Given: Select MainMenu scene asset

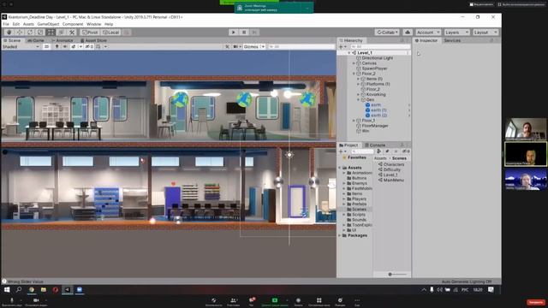Looking at the screenshot, I should (x=394, y=181).
